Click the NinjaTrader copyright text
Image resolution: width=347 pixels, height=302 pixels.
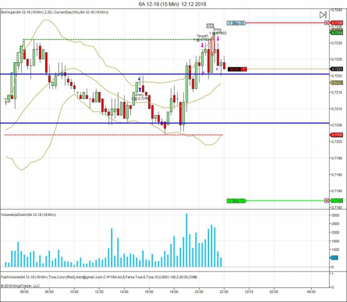(20, 286)
